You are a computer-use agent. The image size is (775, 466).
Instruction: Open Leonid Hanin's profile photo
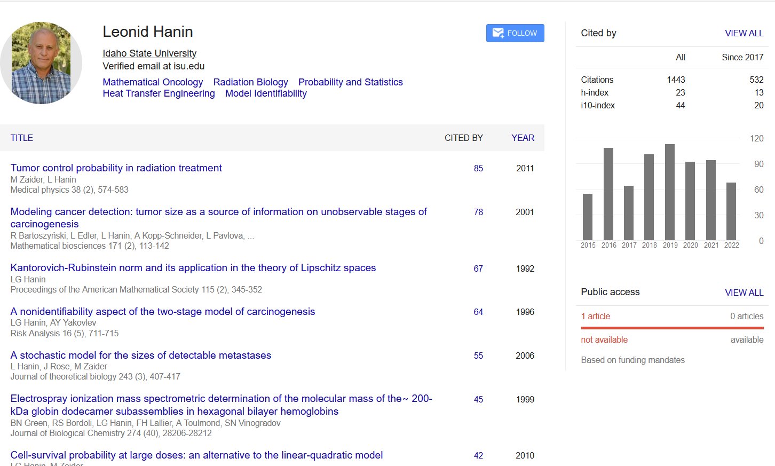click(x=41, y=63)
